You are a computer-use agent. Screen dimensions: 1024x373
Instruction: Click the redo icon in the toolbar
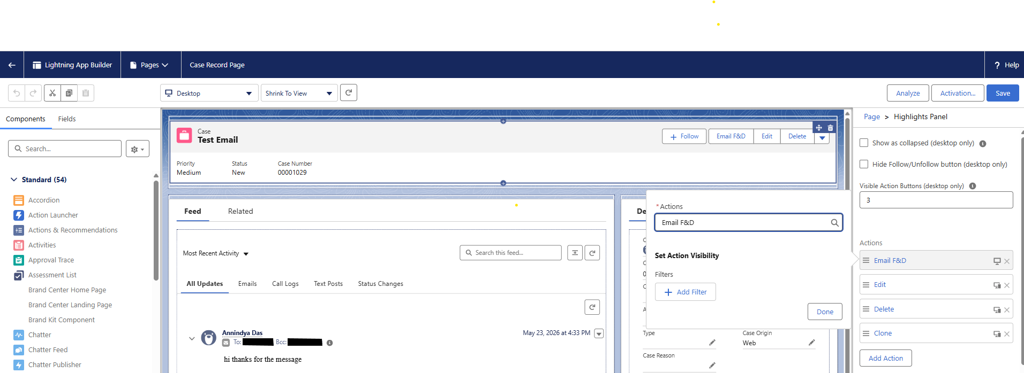coord(33,93)
